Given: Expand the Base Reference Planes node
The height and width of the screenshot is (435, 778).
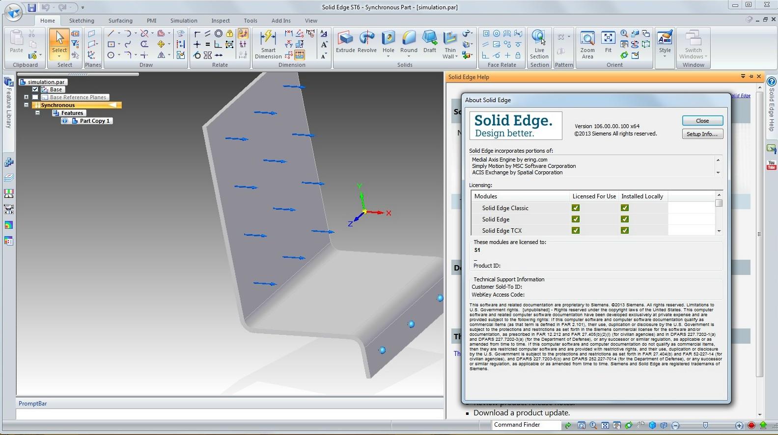Looking at the screenshot, I should (x=26, y=97).
